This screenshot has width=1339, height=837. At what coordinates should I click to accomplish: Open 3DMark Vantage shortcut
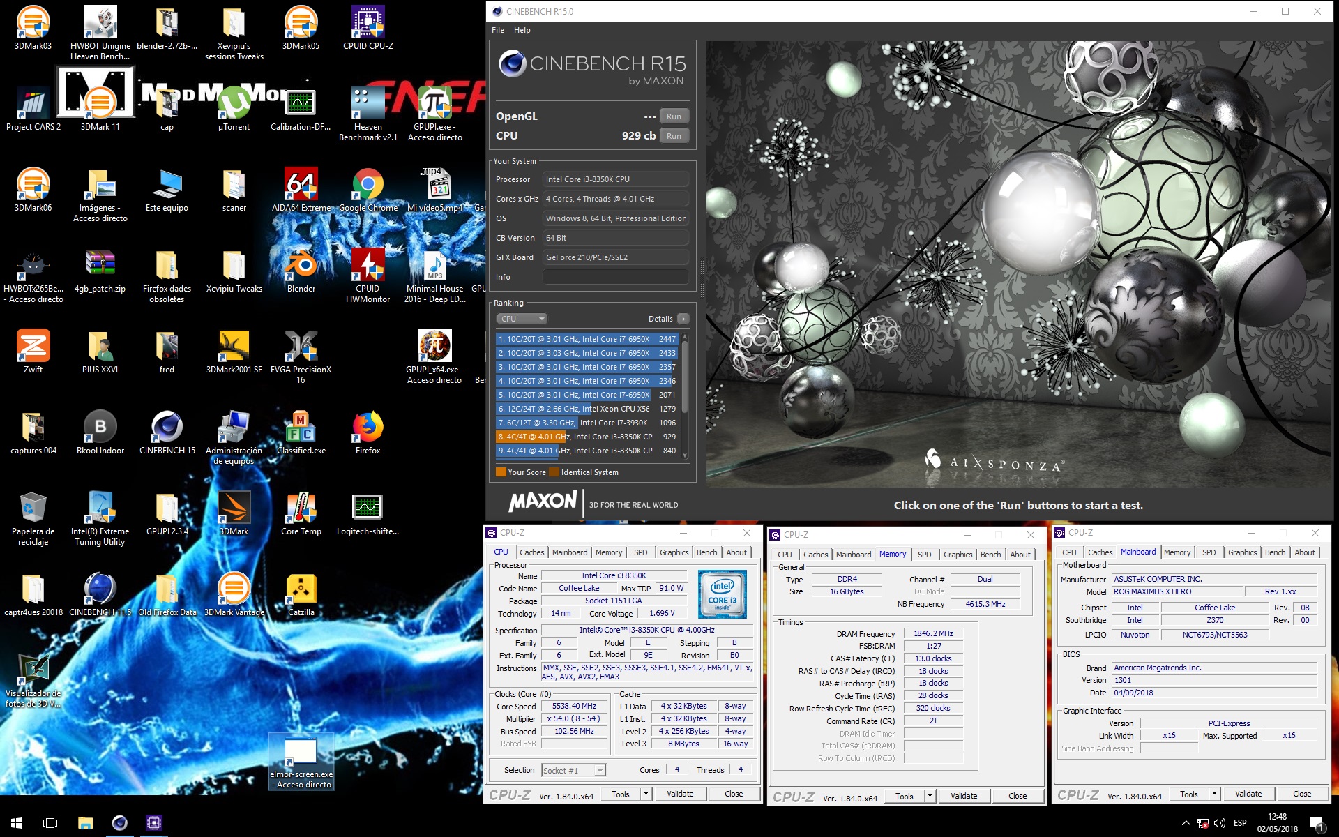(x=234, y=594)
